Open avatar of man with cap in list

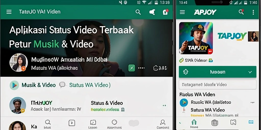(18, 105)
